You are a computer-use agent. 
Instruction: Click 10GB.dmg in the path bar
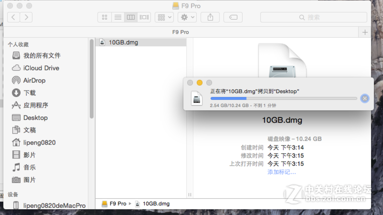tap(152, 204)
